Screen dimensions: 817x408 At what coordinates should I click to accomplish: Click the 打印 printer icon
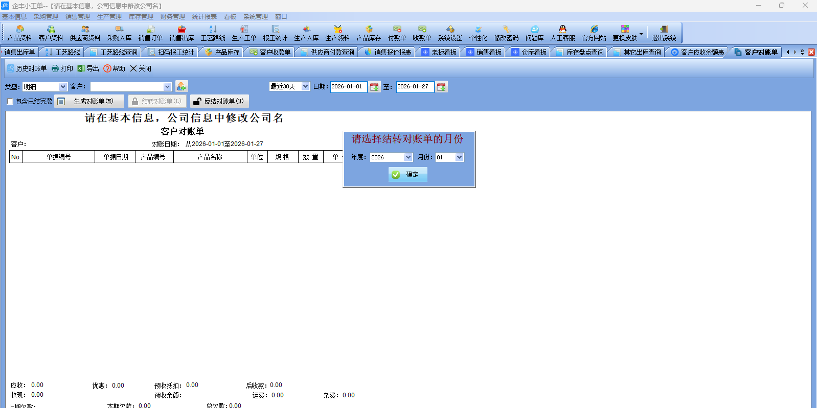56,68
